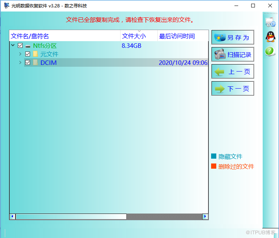Click the camcorder icon on 扫描记录
Screen dimensions: 279x238
tap(220, 54)
